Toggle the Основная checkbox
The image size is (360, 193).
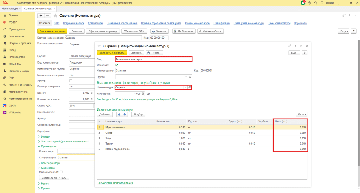point(117,65)
